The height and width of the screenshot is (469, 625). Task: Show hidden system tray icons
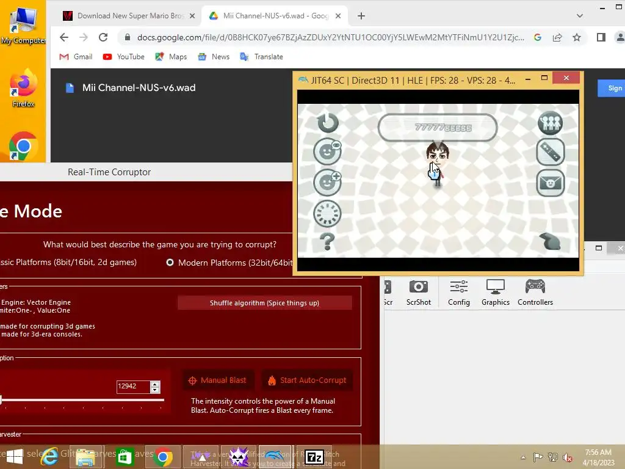pos(523,457)
